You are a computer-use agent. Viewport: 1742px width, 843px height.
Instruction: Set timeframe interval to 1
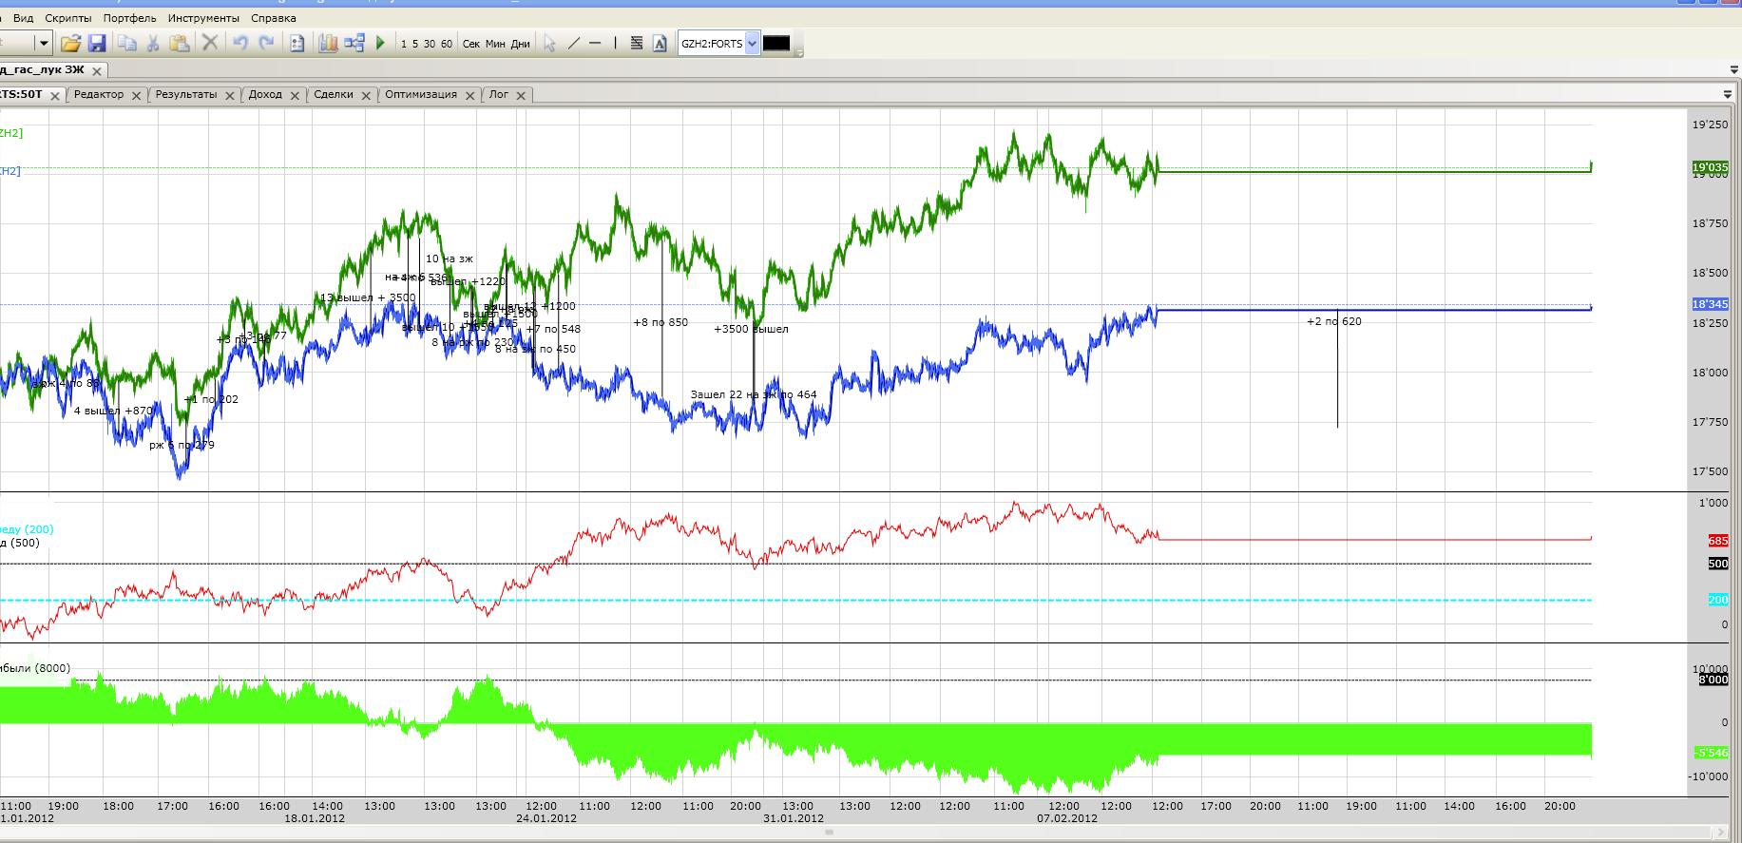click(x=404, y=44)
